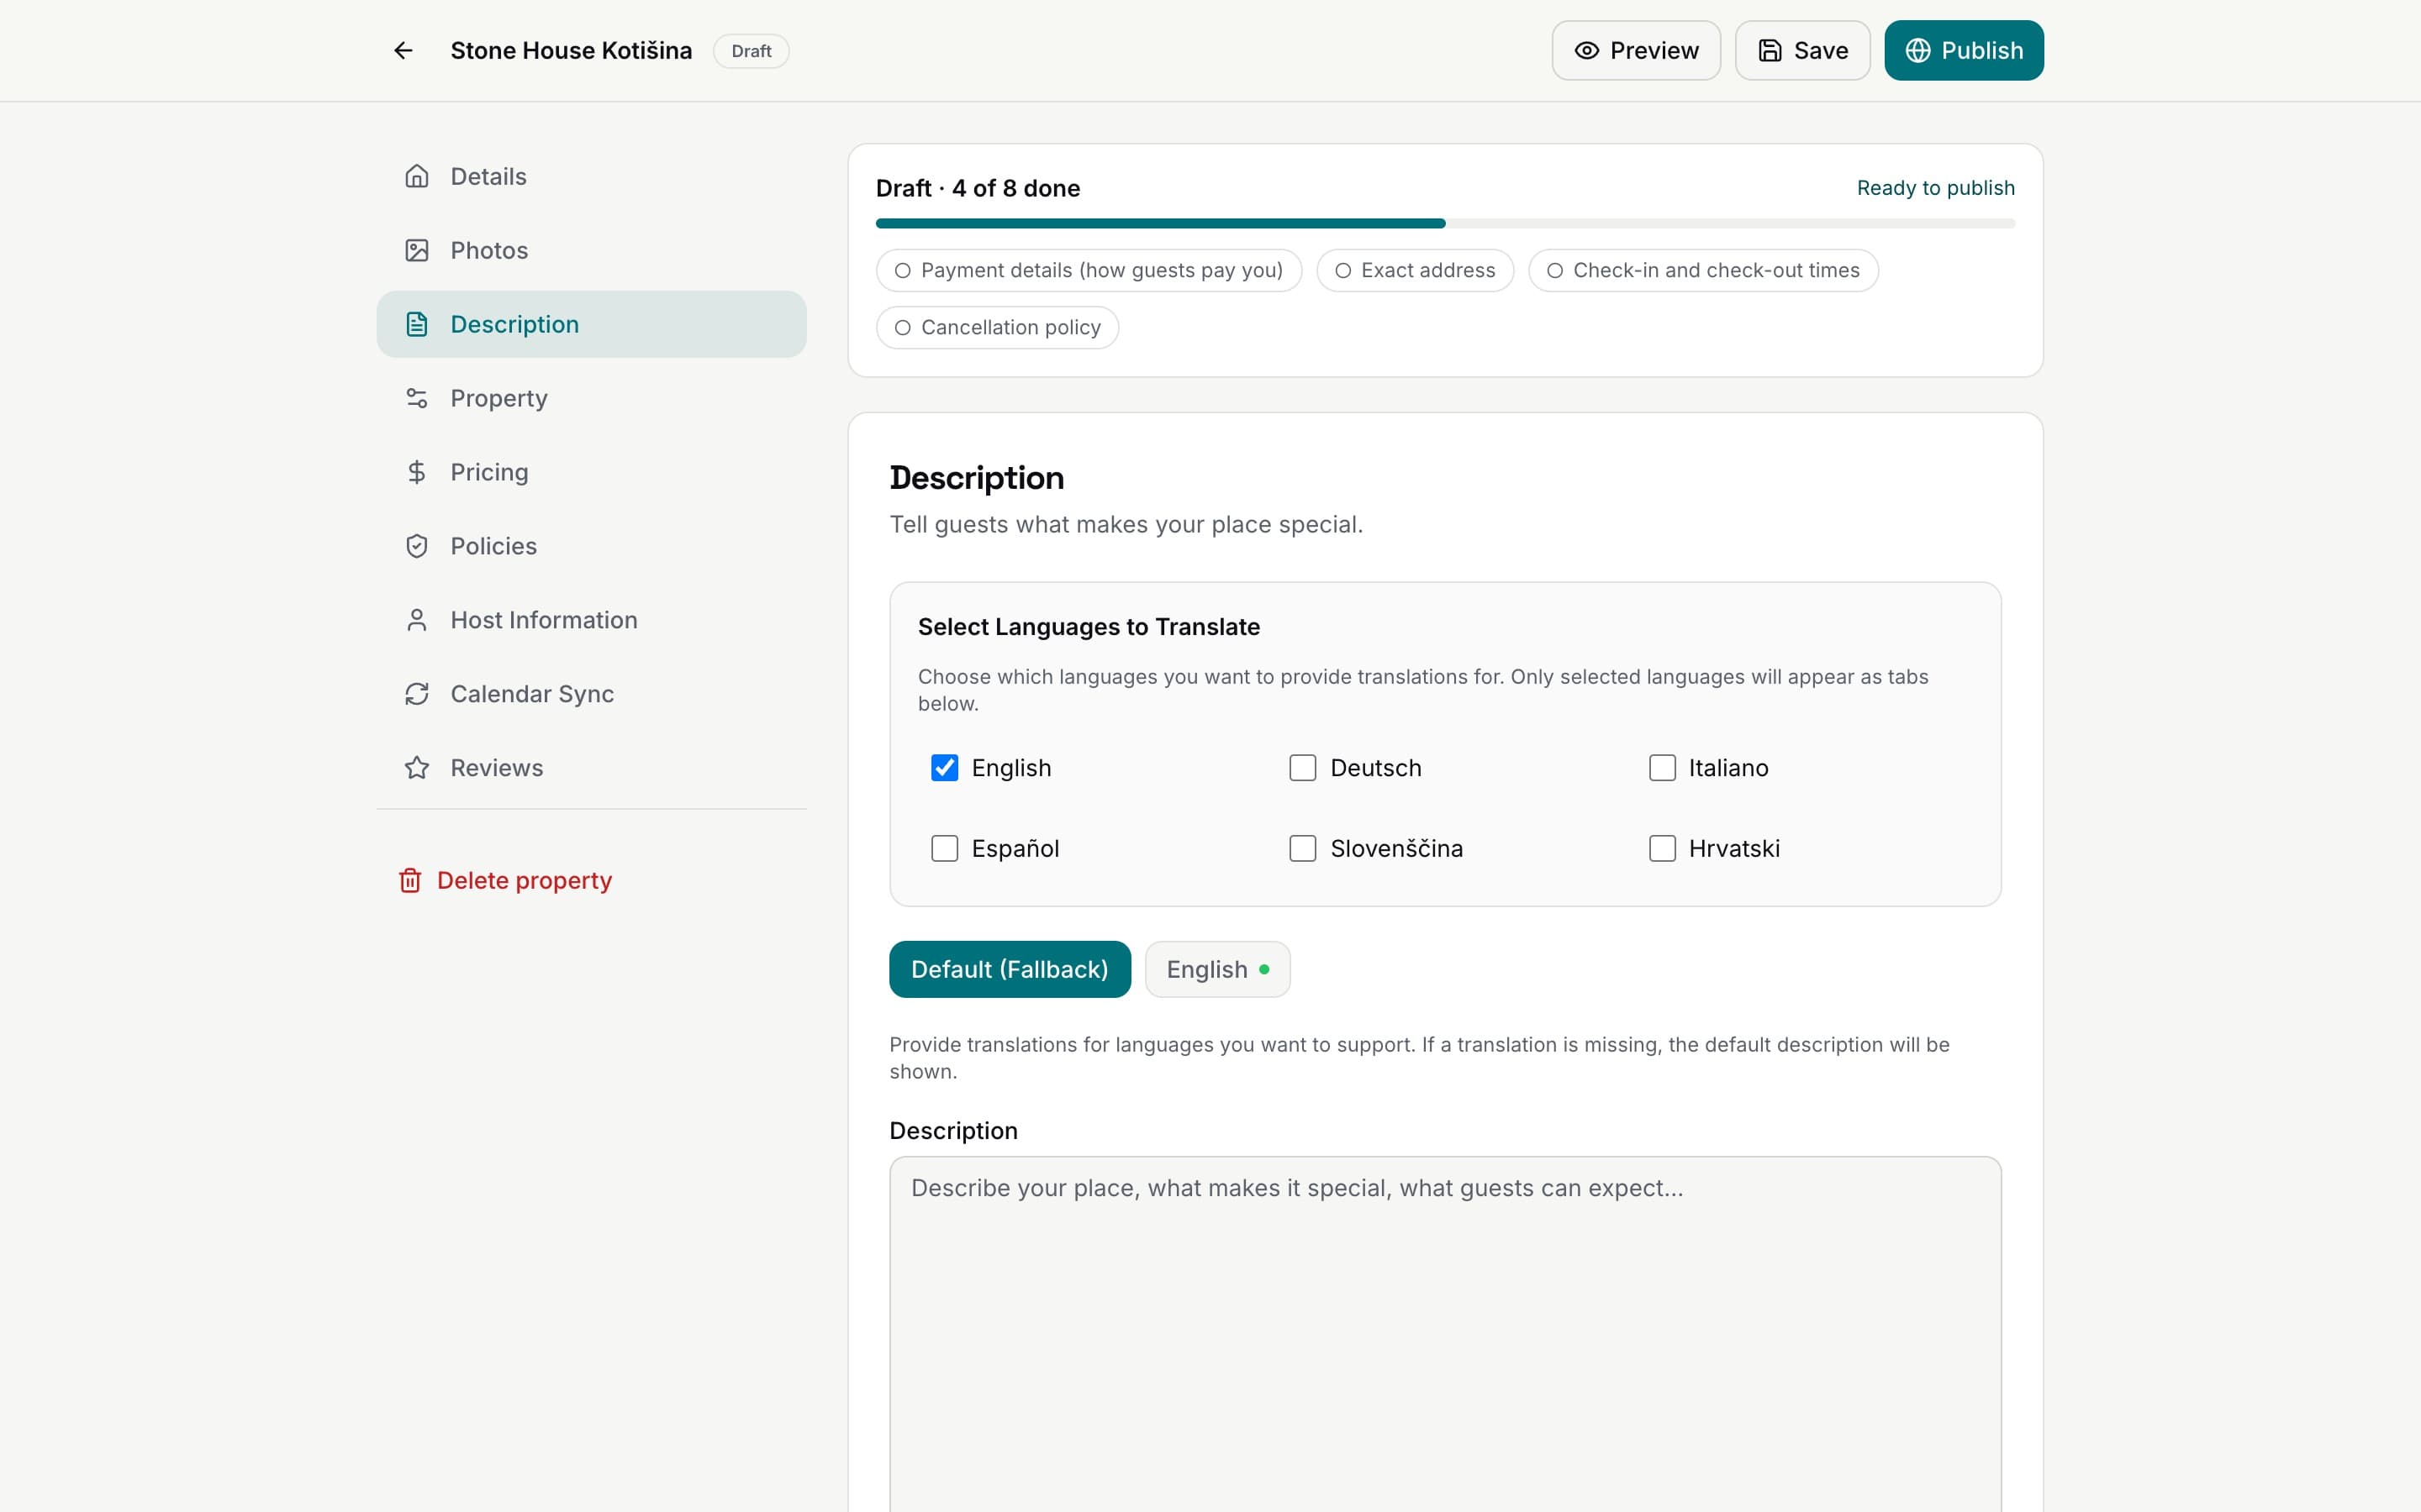
Task: Click the Exact address chip
Action: coord(1415,270)
